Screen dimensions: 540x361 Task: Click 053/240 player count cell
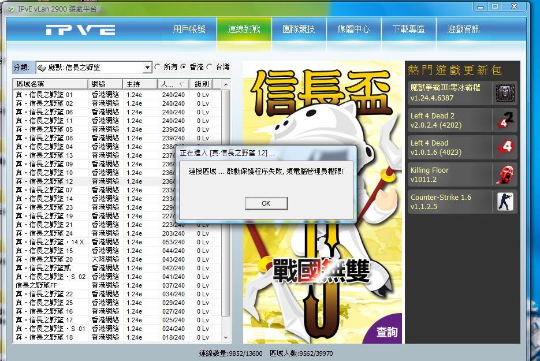pyautogui.click(x=174, y=242)
